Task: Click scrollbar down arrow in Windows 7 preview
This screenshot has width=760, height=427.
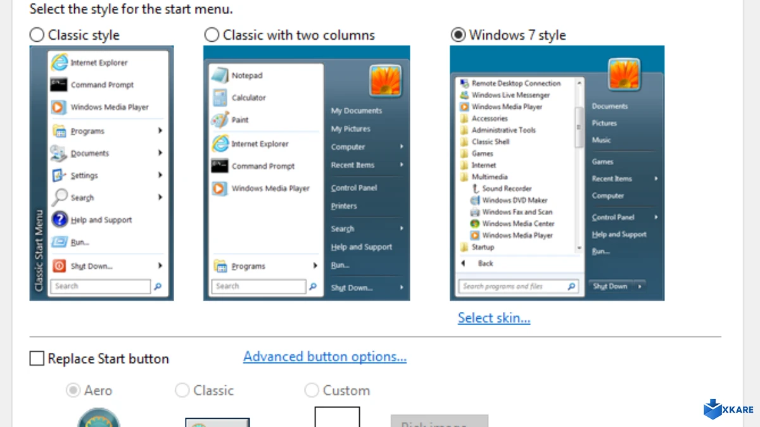Action: pyautogui.click(x=578, y=248)
